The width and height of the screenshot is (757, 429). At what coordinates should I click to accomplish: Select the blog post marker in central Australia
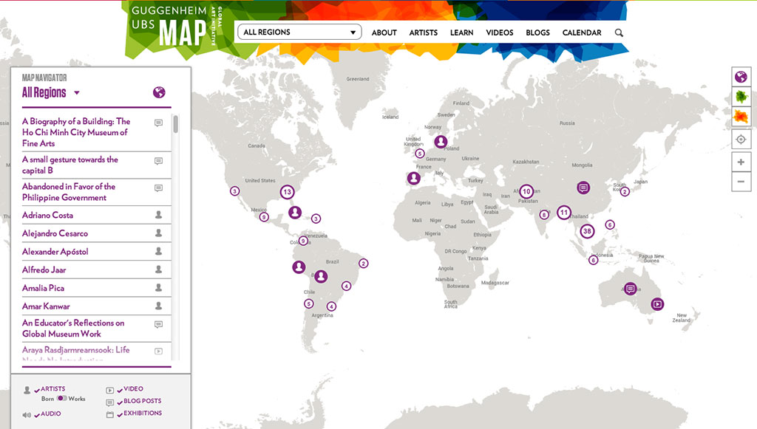(630, 289)
